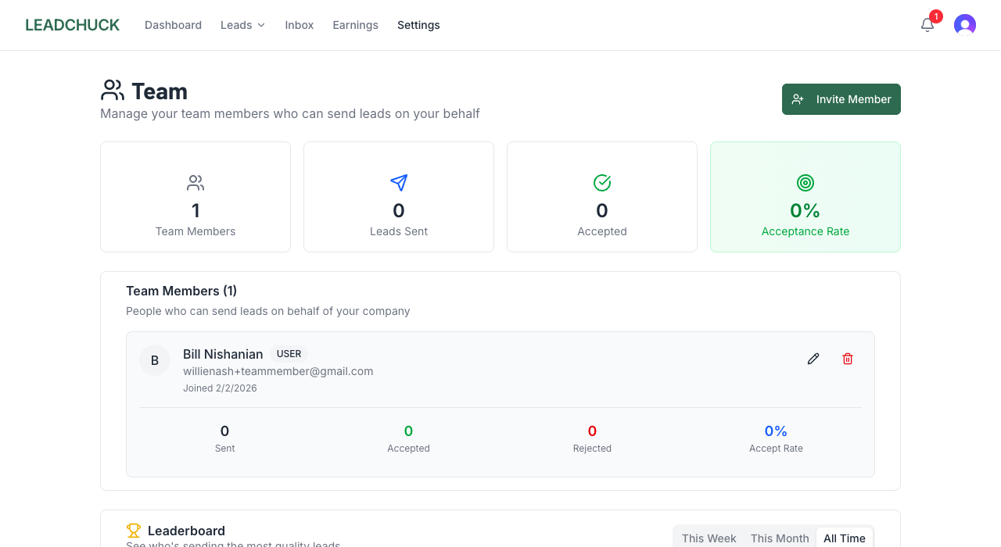1001x547 pixels.
Task: Open the notifications bell icon
Action: (927, 25)
